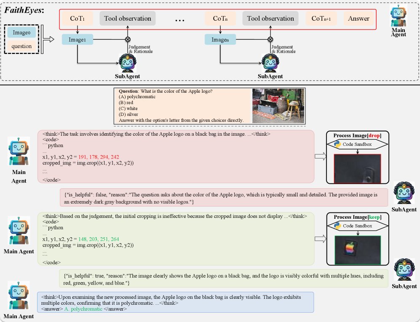Viewport: 420px width, 322px height.
Task: Select the CoT1 box
Action: click(x=78, y=19)
